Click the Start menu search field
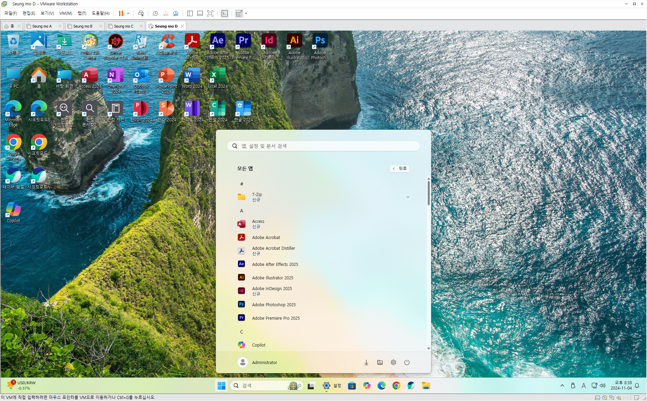Screen dimensions: 647x401 323,146
